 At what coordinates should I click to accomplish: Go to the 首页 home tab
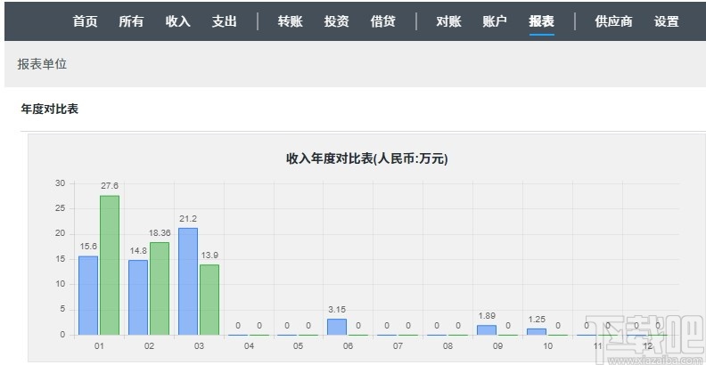tap(85, 21)
